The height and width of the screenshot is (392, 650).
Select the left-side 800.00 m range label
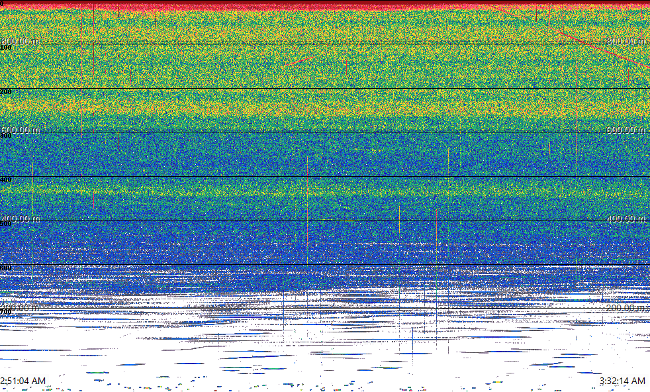pyautogui.click(x=20, y=40)
